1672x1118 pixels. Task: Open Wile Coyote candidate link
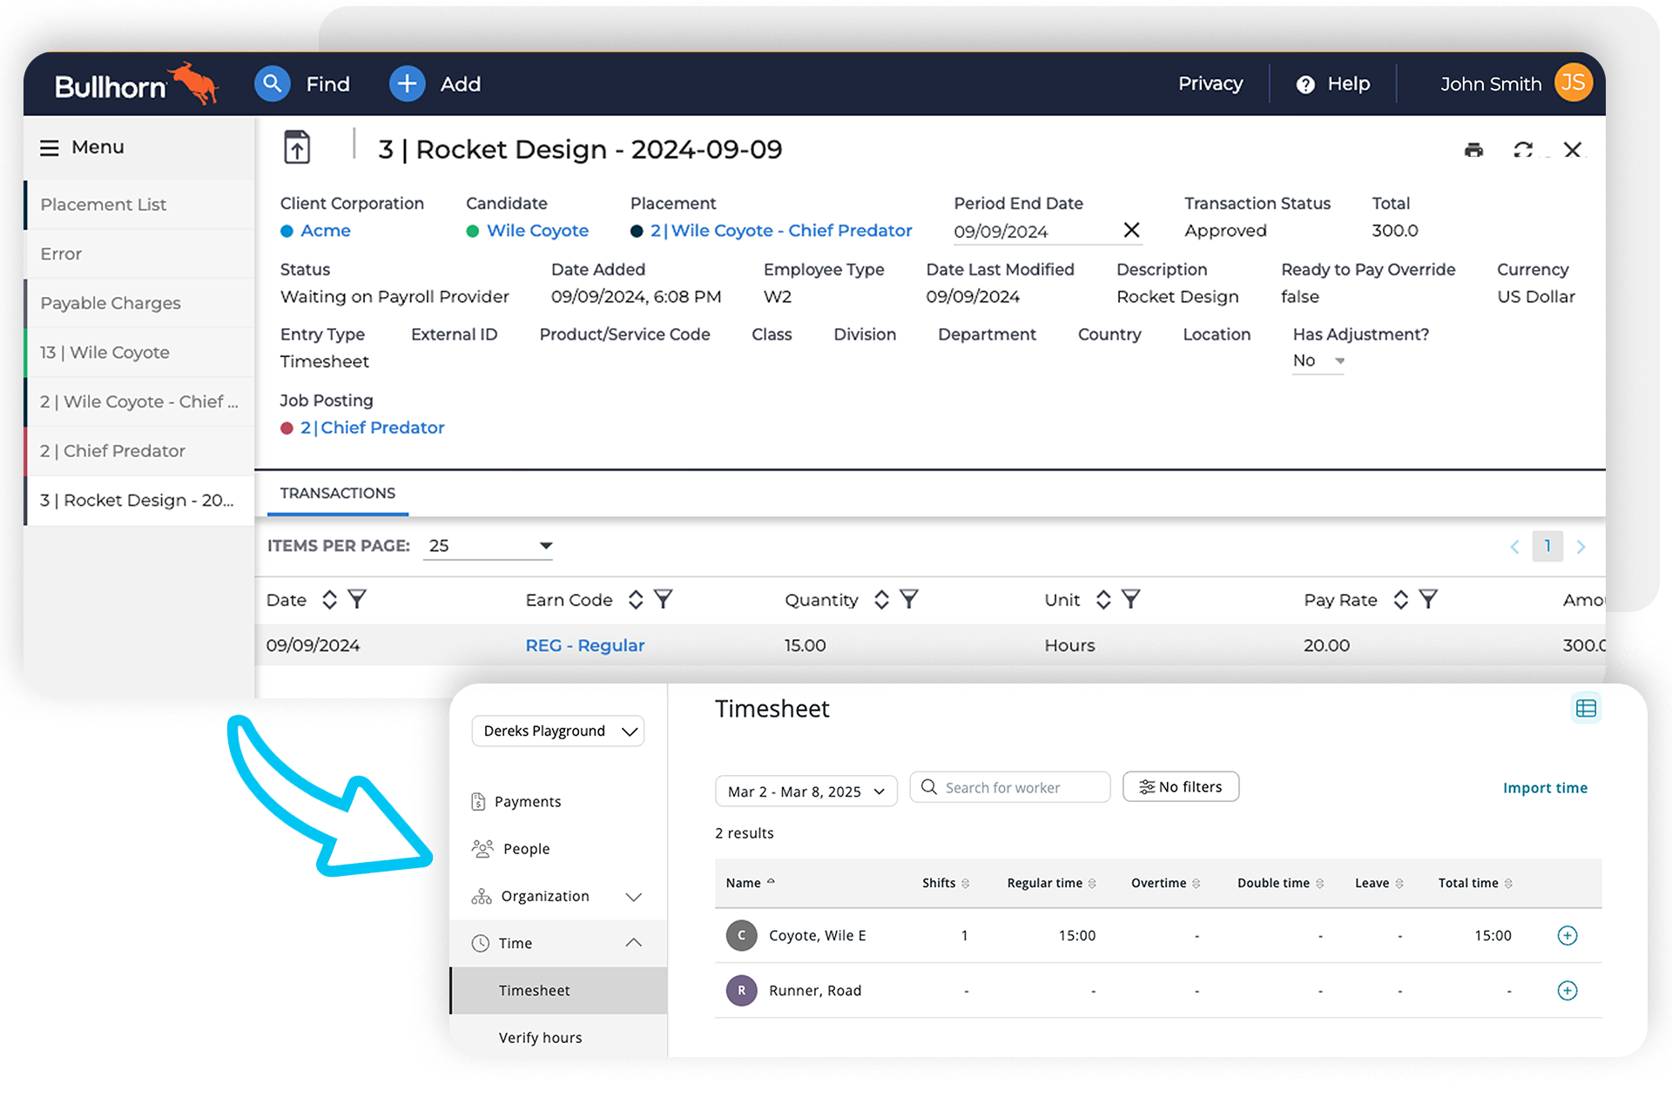pyautogui.click(x=537, y=231)
